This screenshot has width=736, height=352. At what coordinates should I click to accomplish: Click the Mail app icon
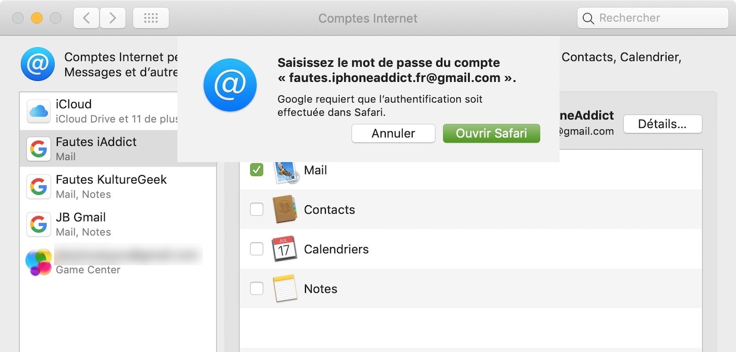pos(285,170)
